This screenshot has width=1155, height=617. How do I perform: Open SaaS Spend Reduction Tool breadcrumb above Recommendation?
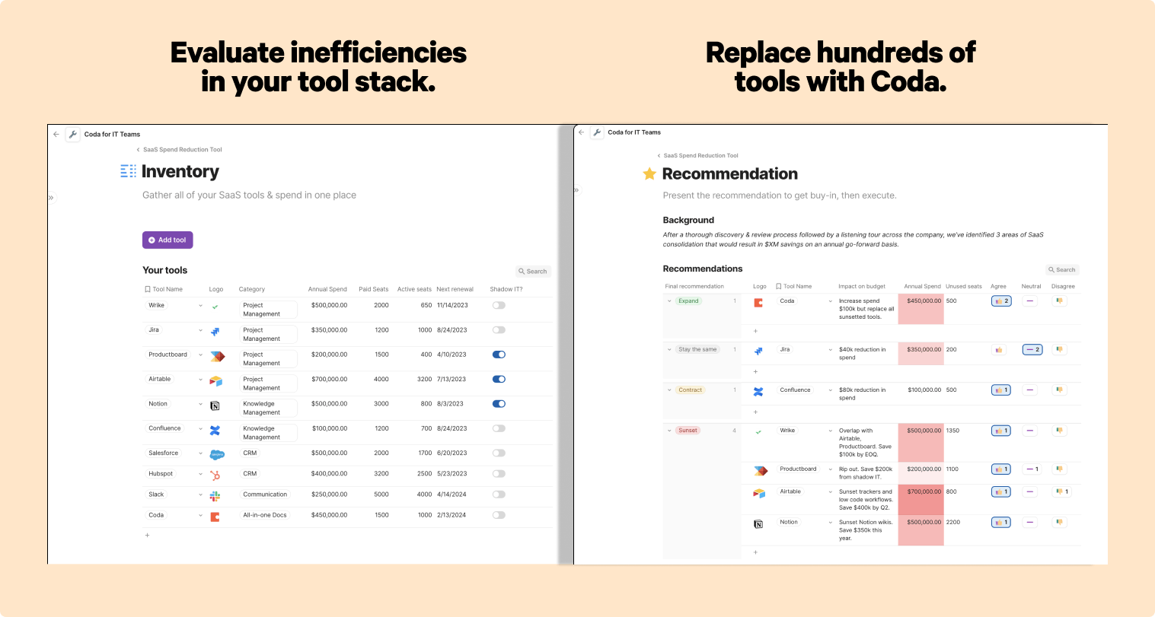pyautogui.click(x=698, y=156)
